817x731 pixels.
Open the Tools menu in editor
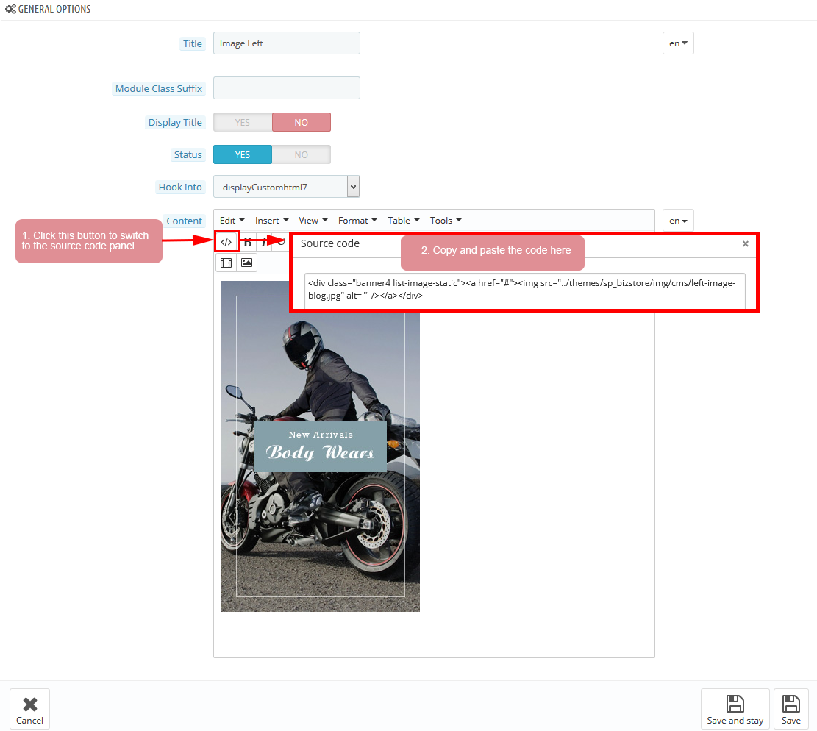click(x=446, y=221)
